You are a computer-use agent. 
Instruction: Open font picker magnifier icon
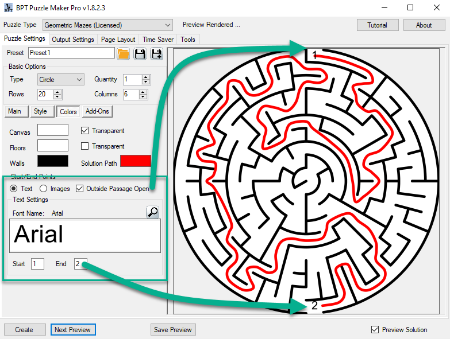pos(153,212)
